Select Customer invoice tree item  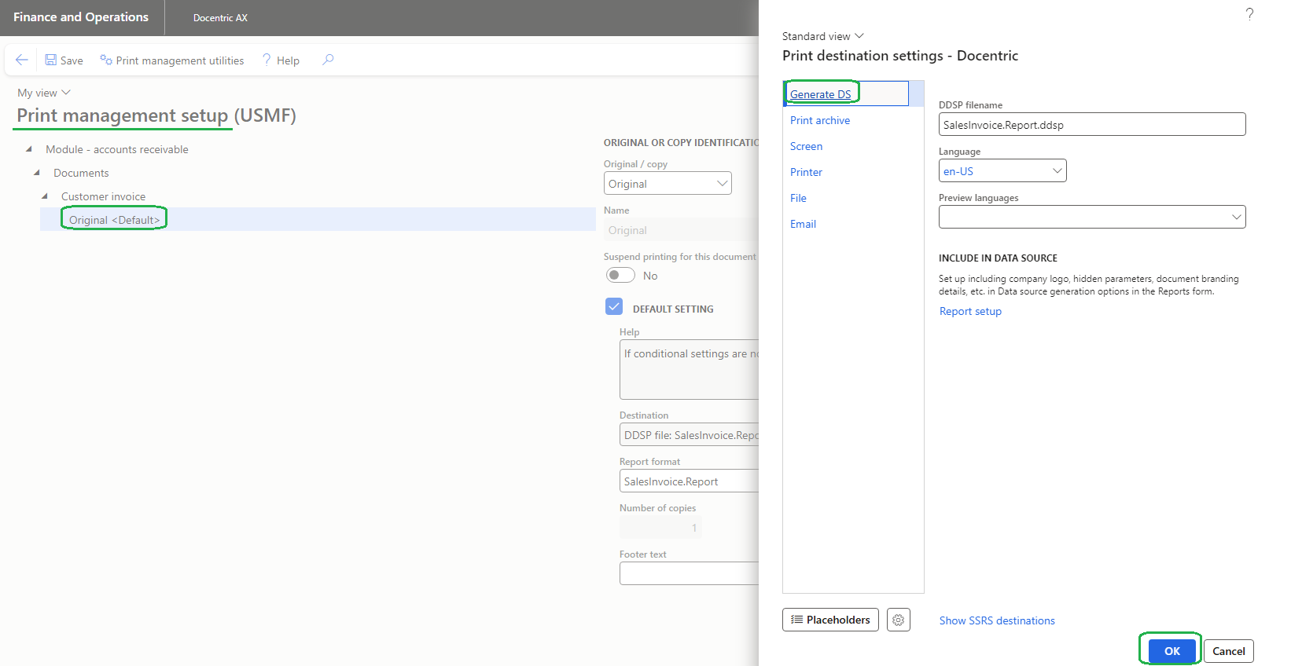pyautogui.click(x=103, y=196)
